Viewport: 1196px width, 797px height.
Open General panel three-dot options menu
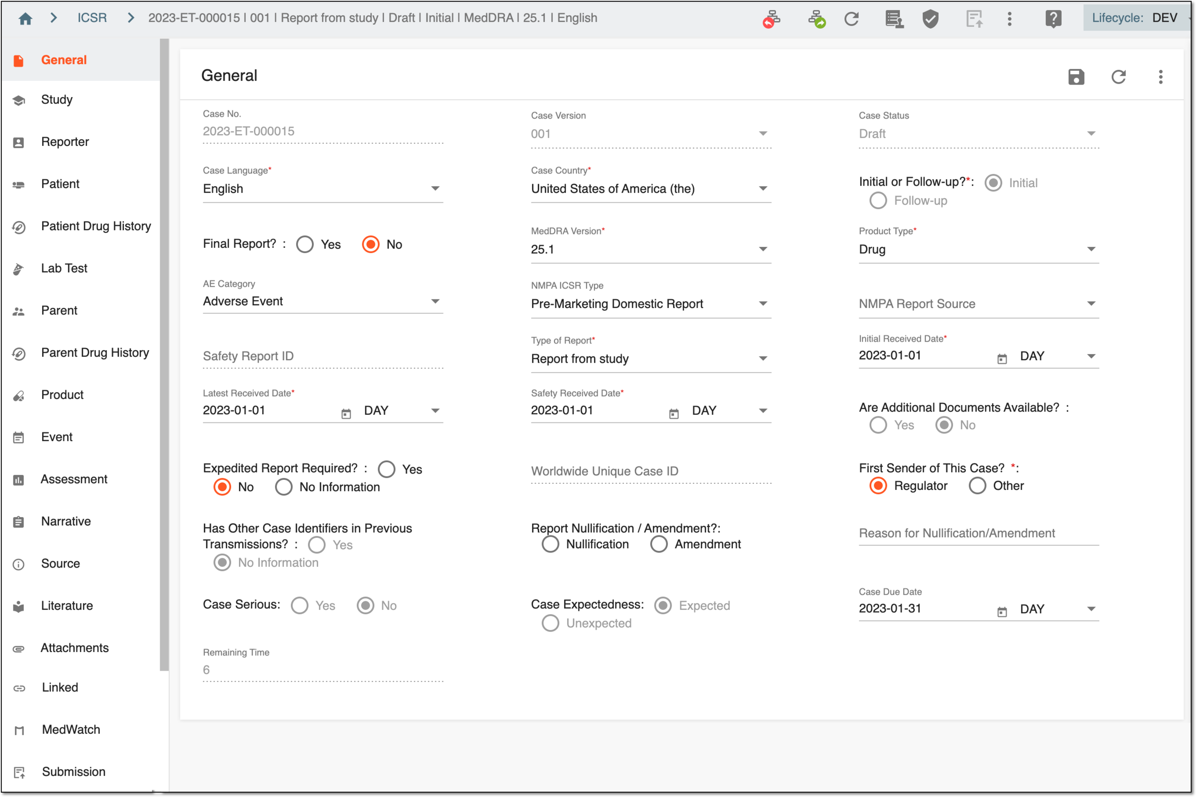[x=1161, y=77]
